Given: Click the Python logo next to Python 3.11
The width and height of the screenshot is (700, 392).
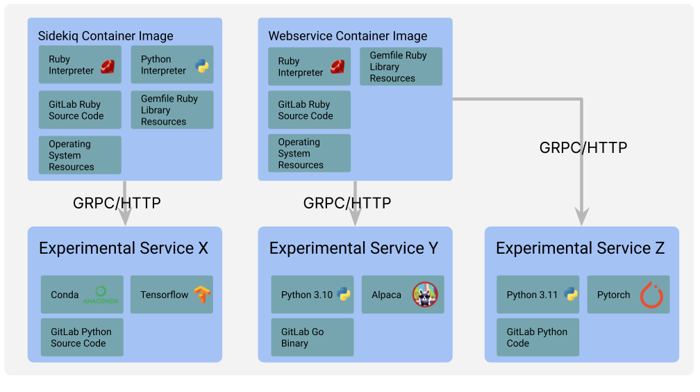Looking at the screenshot, I should 572,295.
